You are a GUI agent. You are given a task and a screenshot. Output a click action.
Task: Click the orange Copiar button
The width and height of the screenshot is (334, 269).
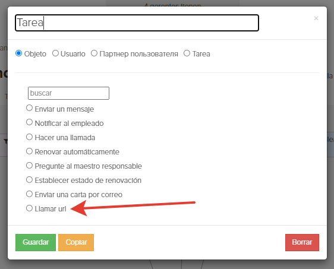[x=76, y=242]
